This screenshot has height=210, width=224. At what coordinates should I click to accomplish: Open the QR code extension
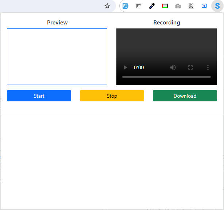pyautogui.click(x=191, y=6)
